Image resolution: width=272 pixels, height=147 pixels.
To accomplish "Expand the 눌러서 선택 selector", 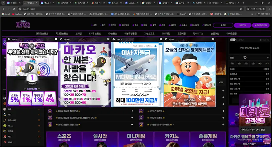I will 32,89.
